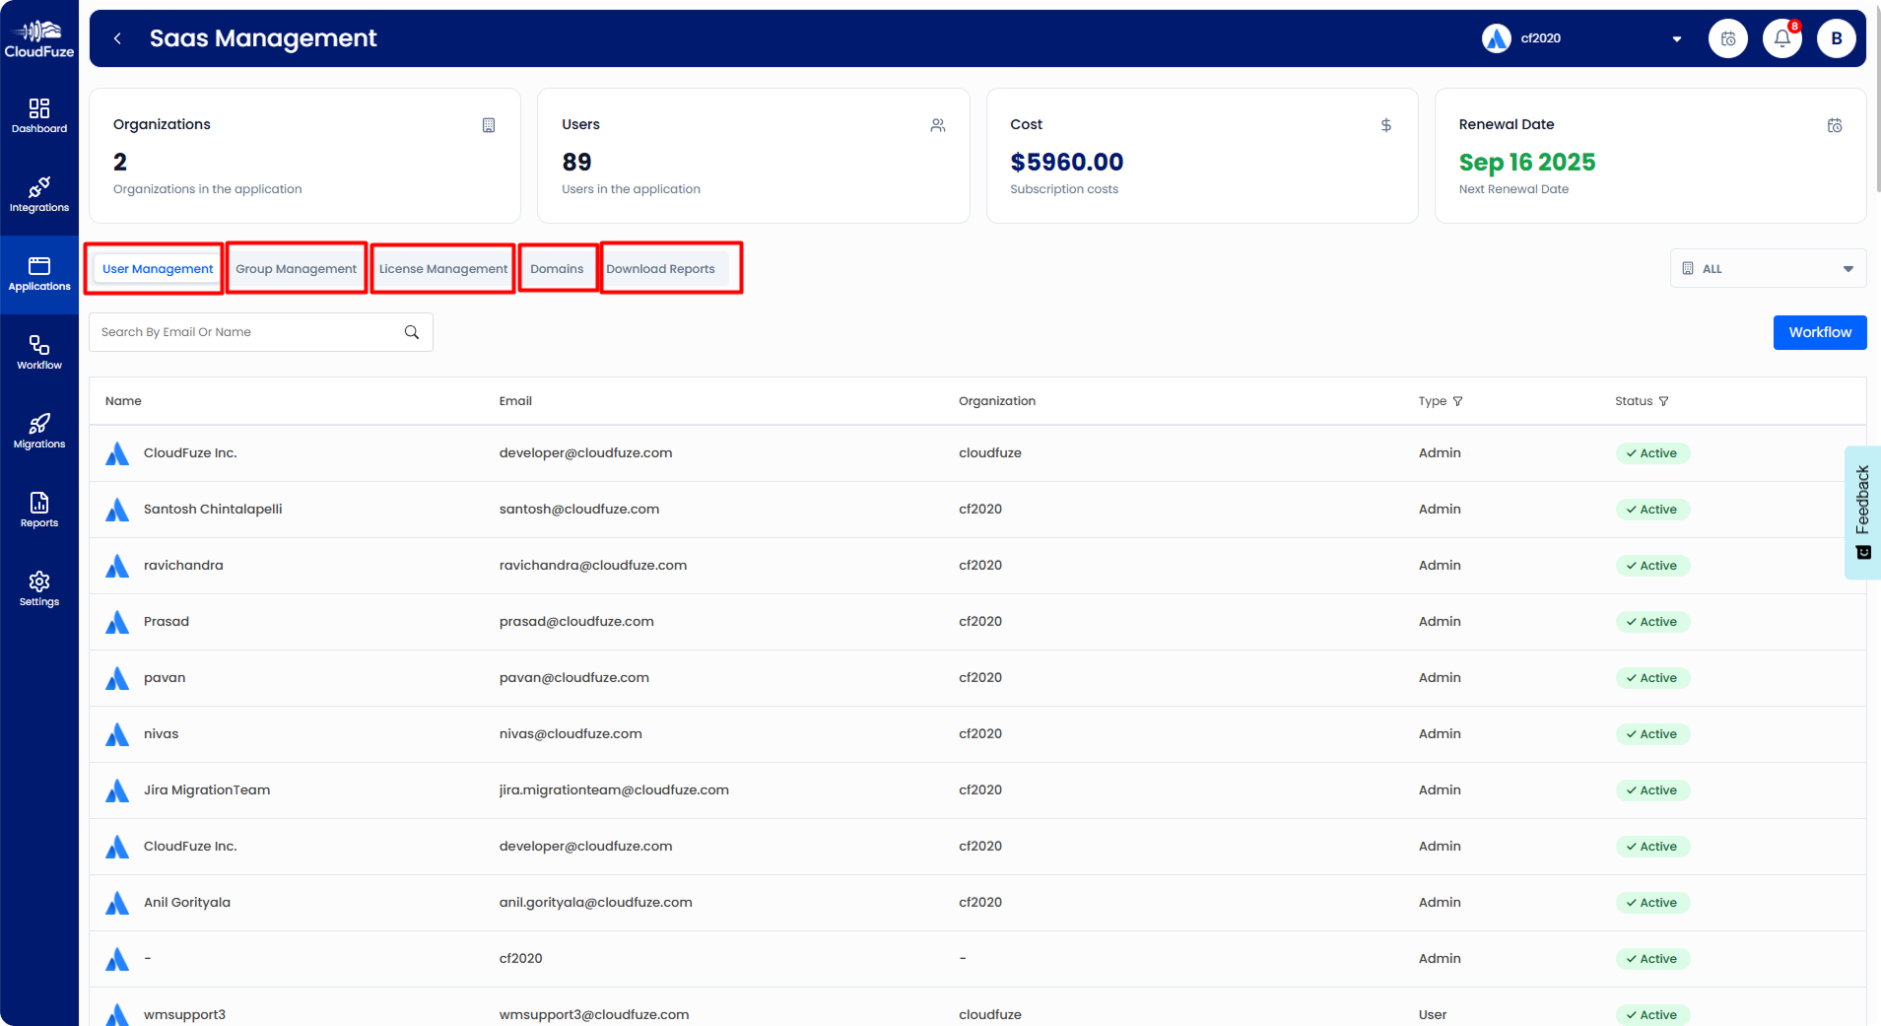Select Applications in the sidebar
This screenshot has height=1026, width=1881.
(x=39, y=274)
